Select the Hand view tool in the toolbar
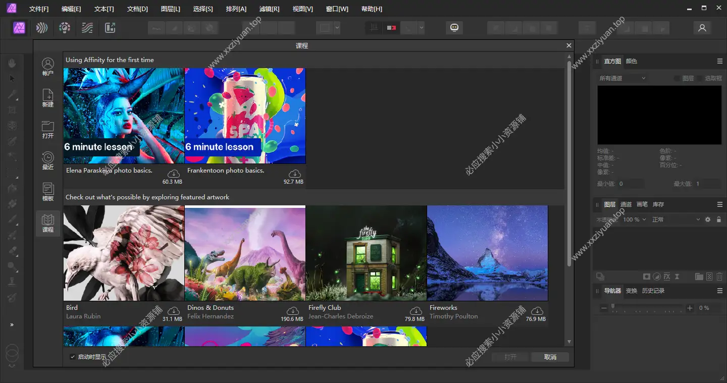The height and width of the screenshot is (383, 727). 12,63
